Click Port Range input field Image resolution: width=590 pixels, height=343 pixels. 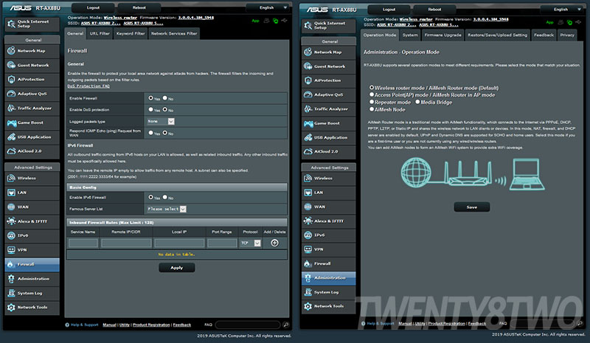222,243
